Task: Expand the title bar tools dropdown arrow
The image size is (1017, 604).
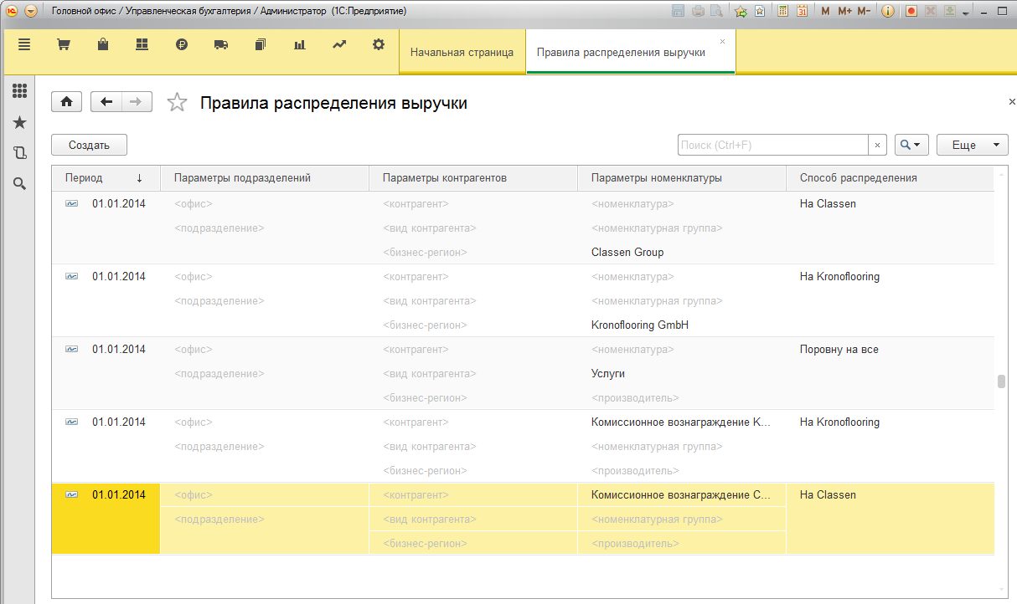Action: 966,13
